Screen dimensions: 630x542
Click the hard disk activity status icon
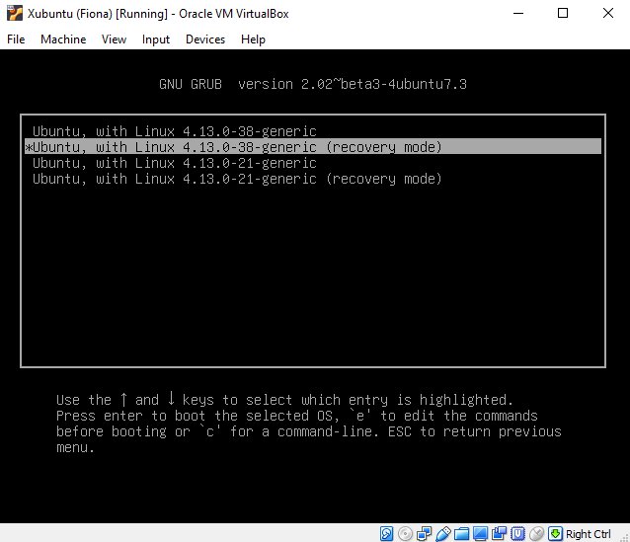coord(386,534)
